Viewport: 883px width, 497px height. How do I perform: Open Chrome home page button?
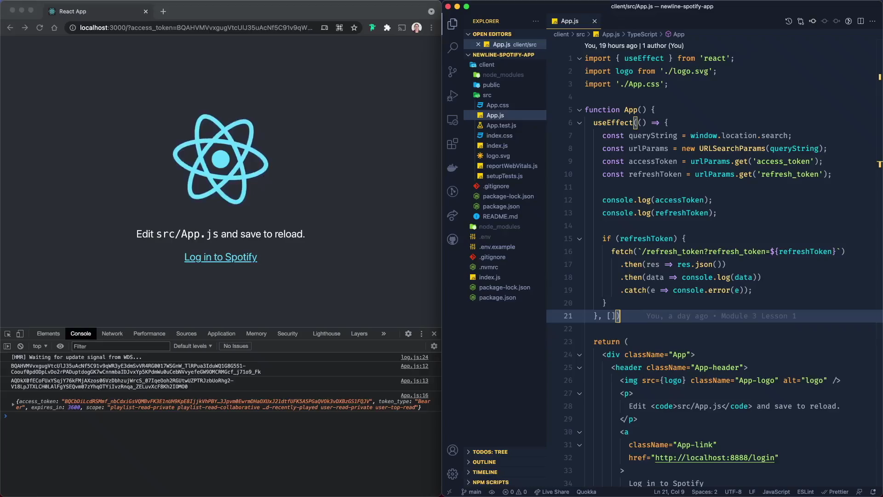coord(54,28)
